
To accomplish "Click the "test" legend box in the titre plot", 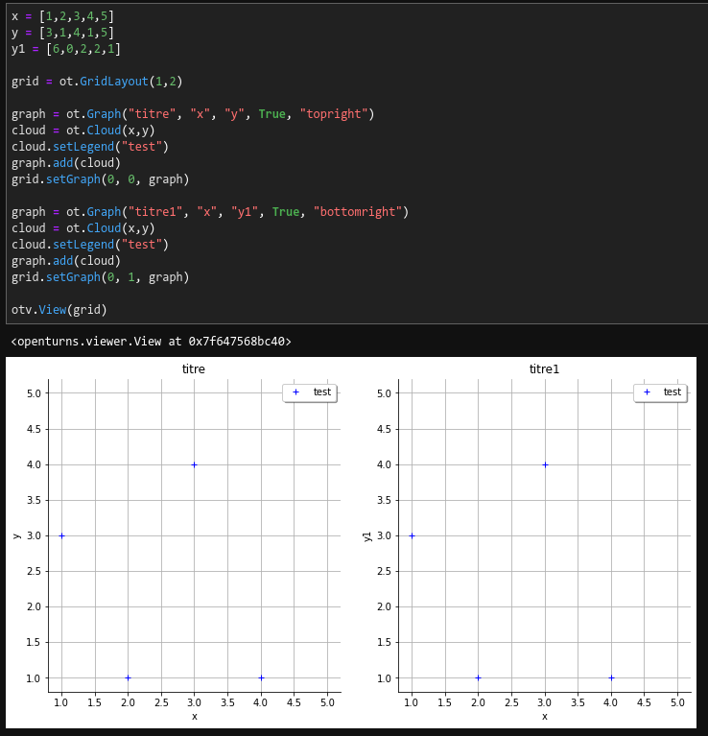I will (310, 392).
